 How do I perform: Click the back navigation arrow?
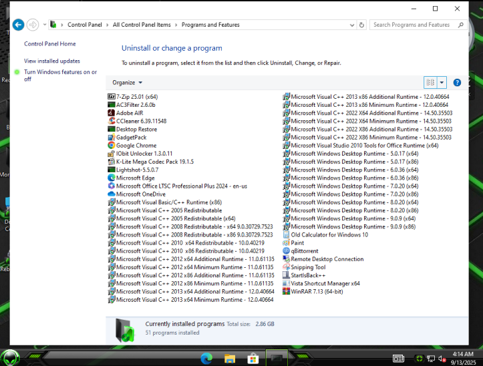point(18,25)
